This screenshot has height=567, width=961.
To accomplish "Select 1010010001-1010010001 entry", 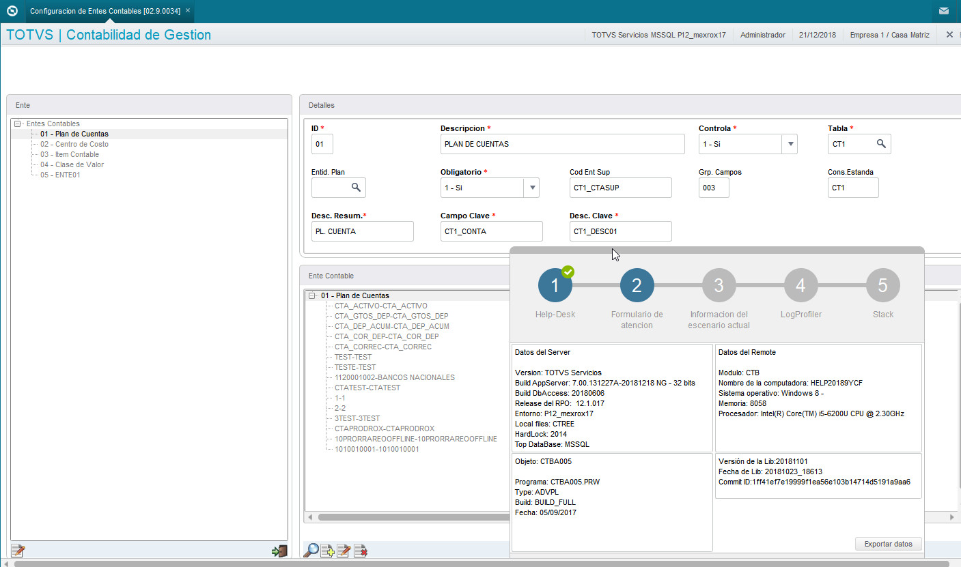I will point(376,449).
